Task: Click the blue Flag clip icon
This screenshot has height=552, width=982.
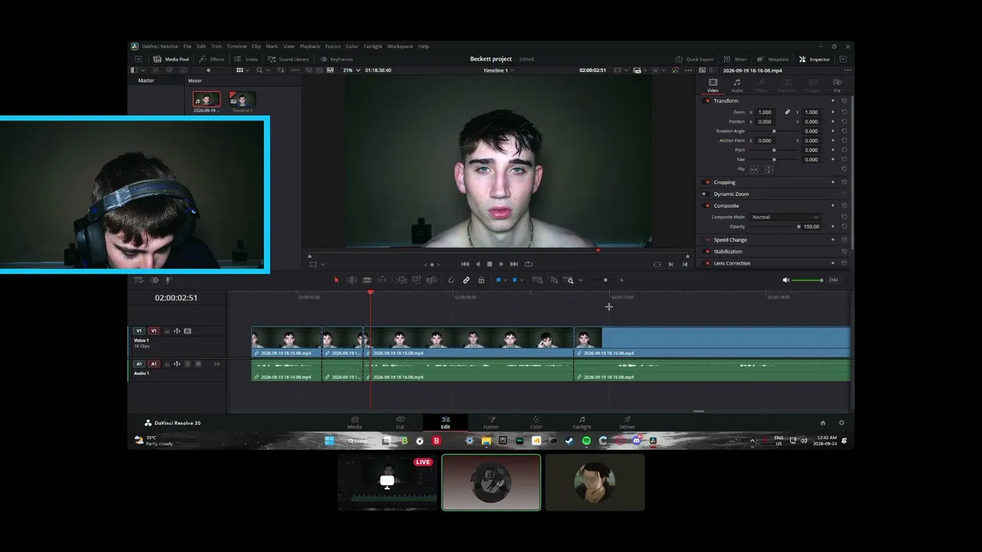Action: (x=498, y=280)
